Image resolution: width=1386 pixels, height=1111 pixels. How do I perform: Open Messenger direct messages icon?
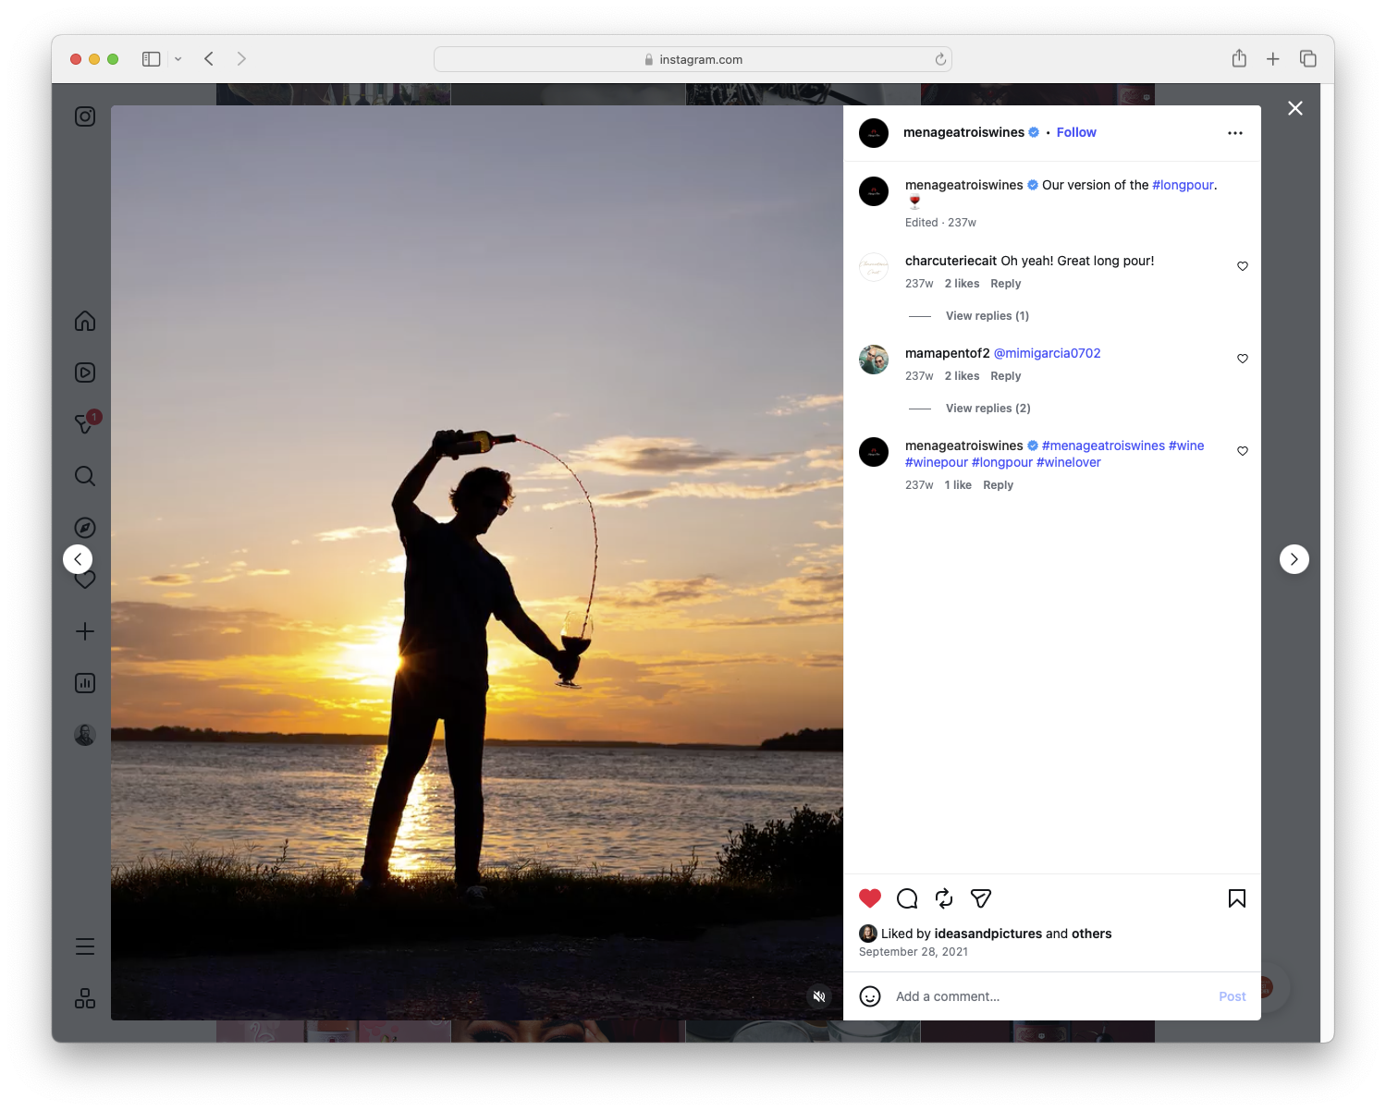coord(84,423)
